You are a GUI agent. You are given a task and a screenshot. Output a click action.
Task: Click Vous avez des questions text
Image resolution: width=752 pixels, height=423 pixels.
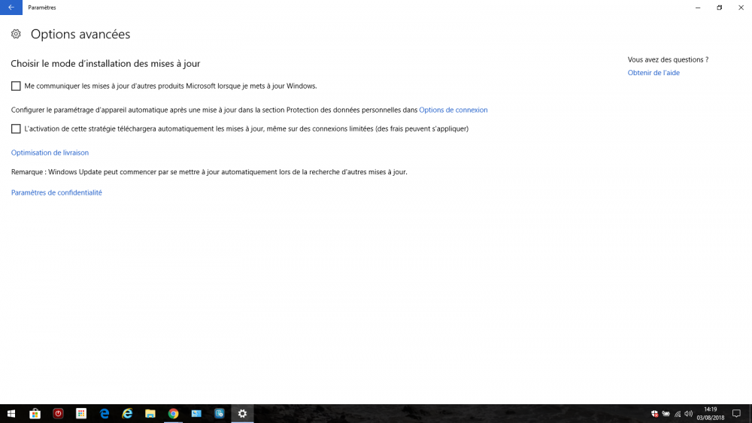(x=668, y=59)
